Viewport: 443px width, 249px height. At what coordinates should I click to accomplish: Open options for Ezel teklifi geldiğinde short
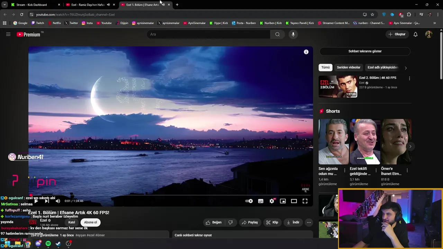(376, 170)
